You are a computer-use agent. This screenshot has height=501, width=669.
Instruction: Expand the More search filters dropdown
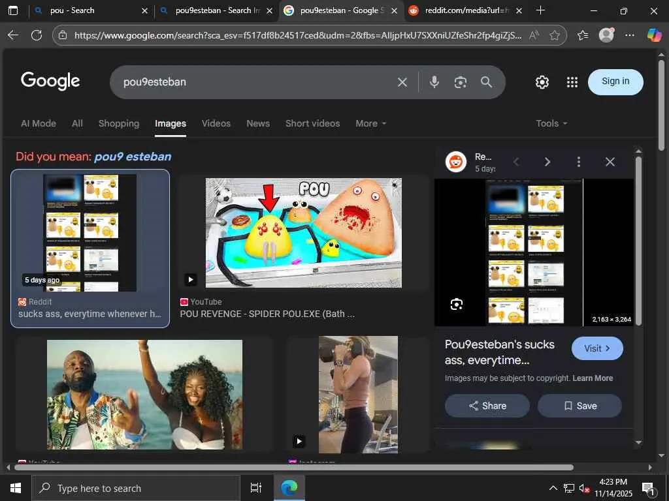coord(371,123)
